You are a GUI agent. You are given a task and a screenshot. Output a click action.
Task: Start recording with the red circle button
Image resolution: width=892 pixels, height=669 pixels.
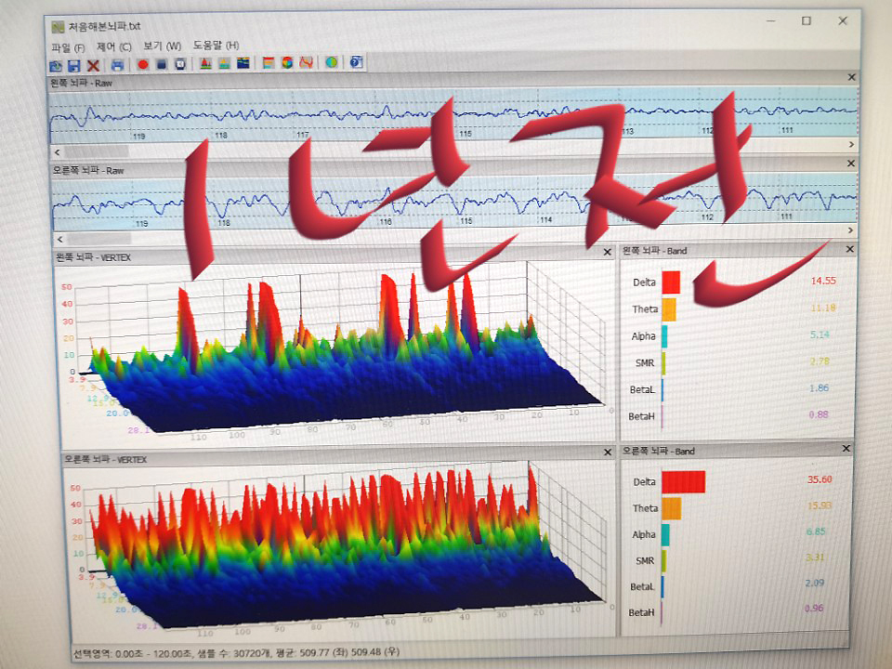(x=143, y=64)
